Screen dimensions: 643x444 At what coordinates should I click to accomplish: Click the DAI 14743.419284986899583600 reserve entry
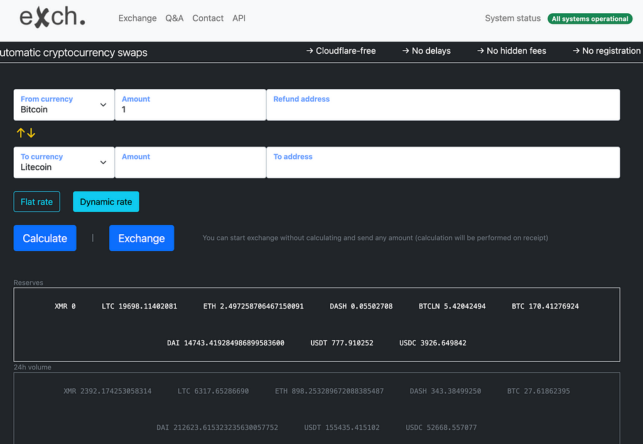[x=225, y=343]
